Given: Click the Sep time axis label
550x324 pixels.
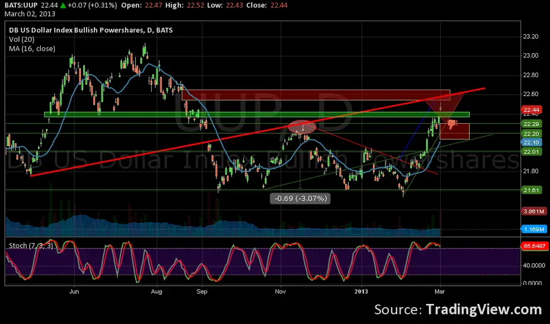Looking at the screenshot, I should click(x=202, y=292).
